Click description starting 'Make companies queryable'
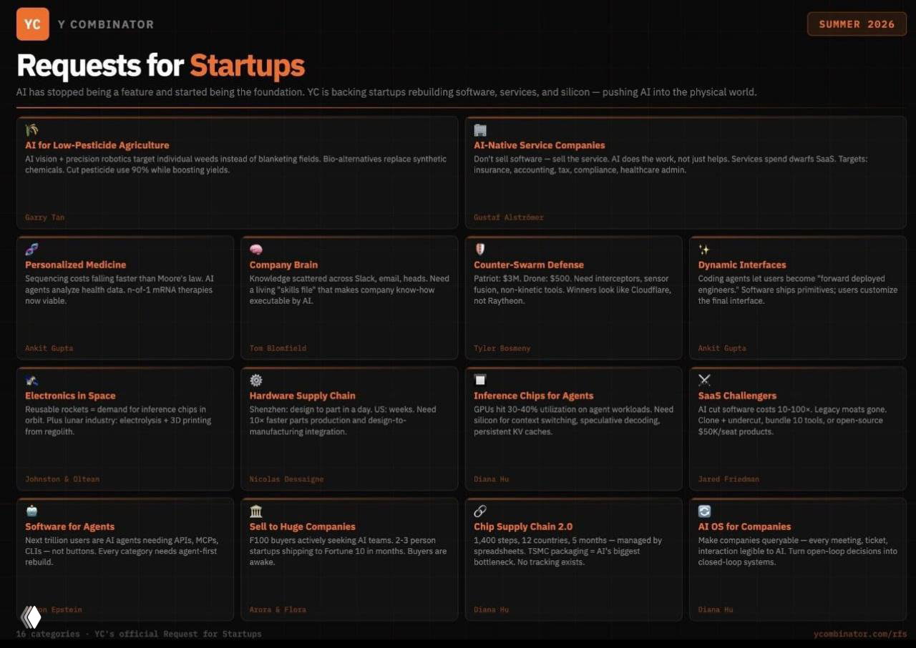Screen dimensions: 916x648 (x=797, y=551)
